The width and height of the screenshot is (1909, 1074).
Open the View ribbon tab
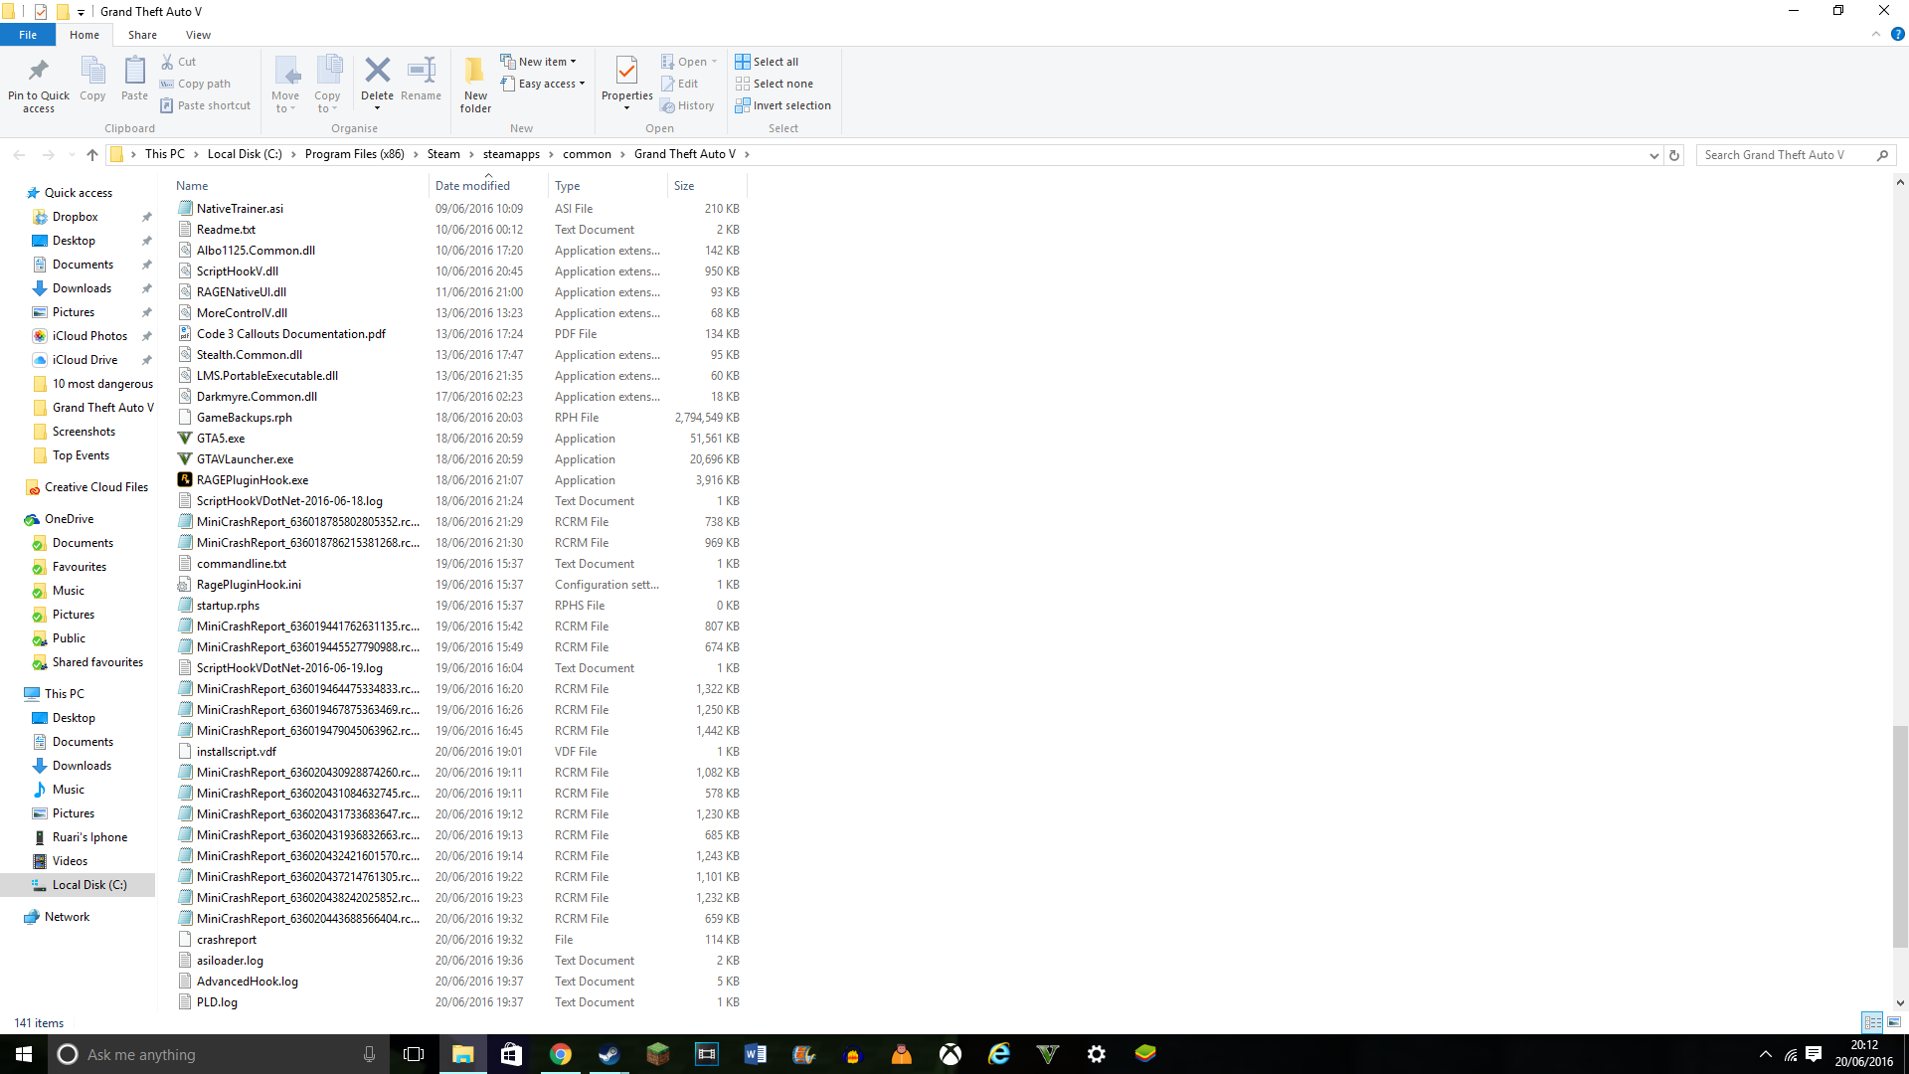coord(198,35)
